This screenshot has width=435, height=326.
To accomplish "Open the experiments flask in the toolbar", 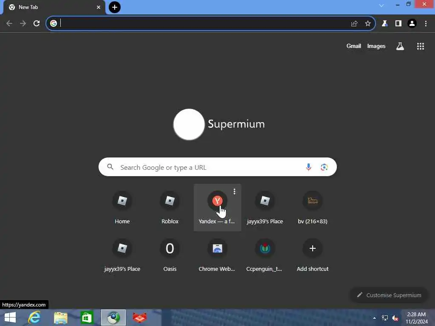I will (x=384, y=24).
